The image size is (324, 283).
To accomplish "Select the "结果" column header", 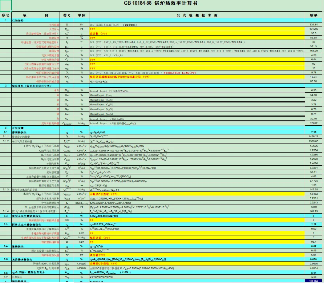I will (x=313, y=15).
